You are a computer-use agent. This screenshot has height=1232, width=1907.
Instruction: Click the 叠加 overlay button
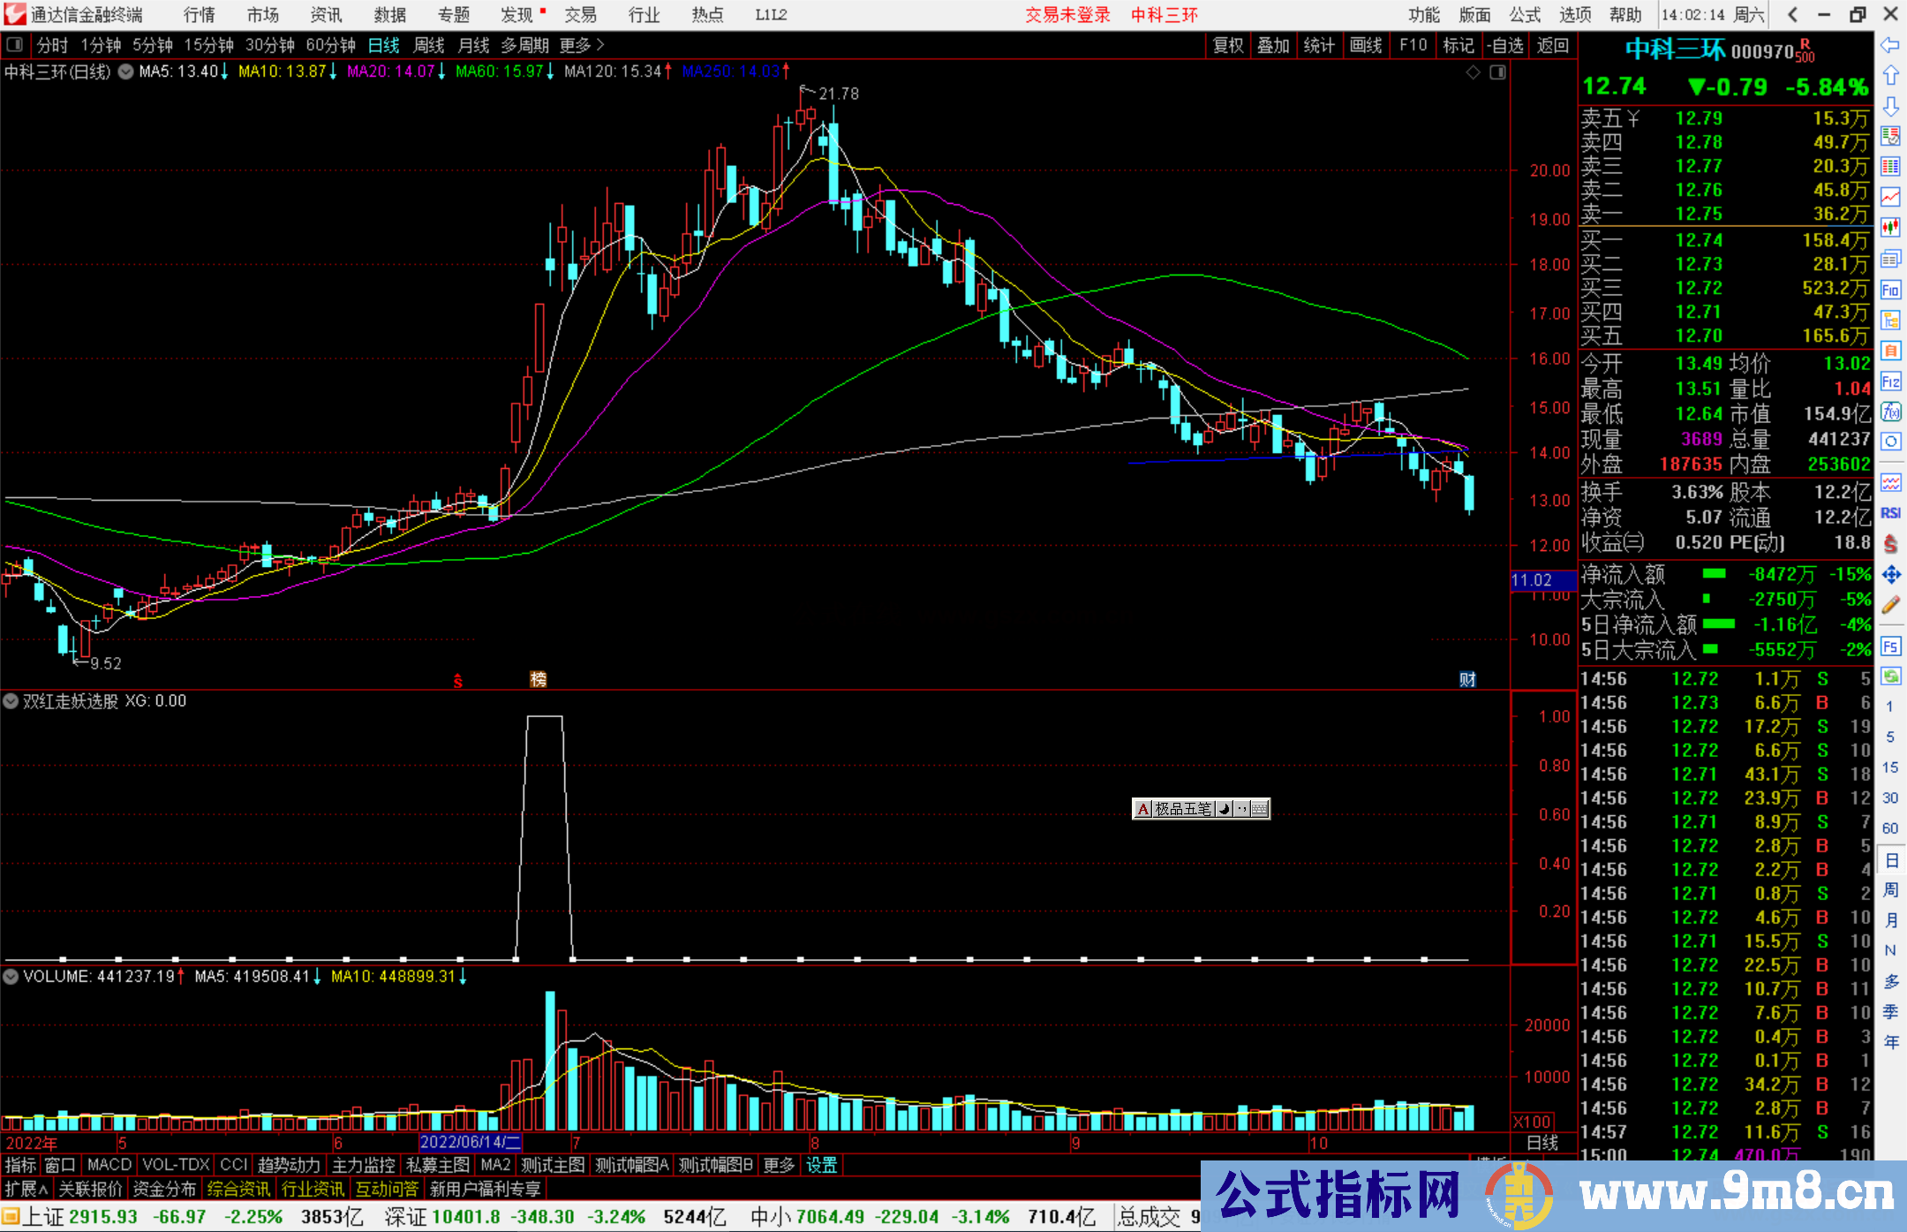point(1273,45)
